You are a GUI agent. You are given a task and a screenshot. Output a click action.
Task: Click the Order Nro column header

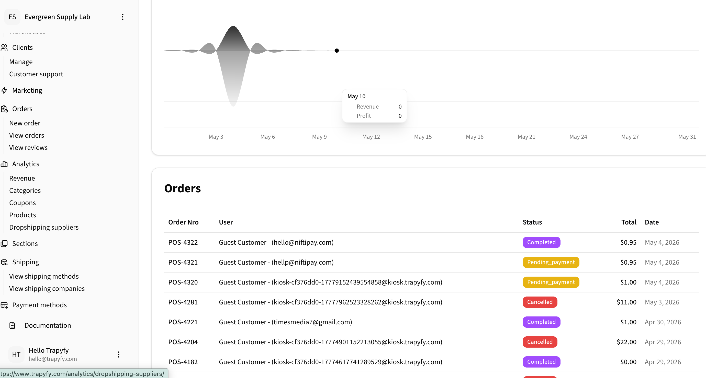pos(183,222)
